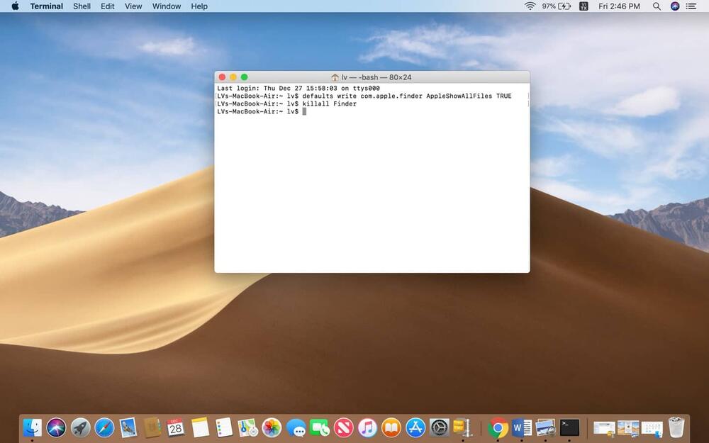The width and height of the screenshot is (709, 443).
Task: Click the View menu
Action: click(x=133, y=6)
